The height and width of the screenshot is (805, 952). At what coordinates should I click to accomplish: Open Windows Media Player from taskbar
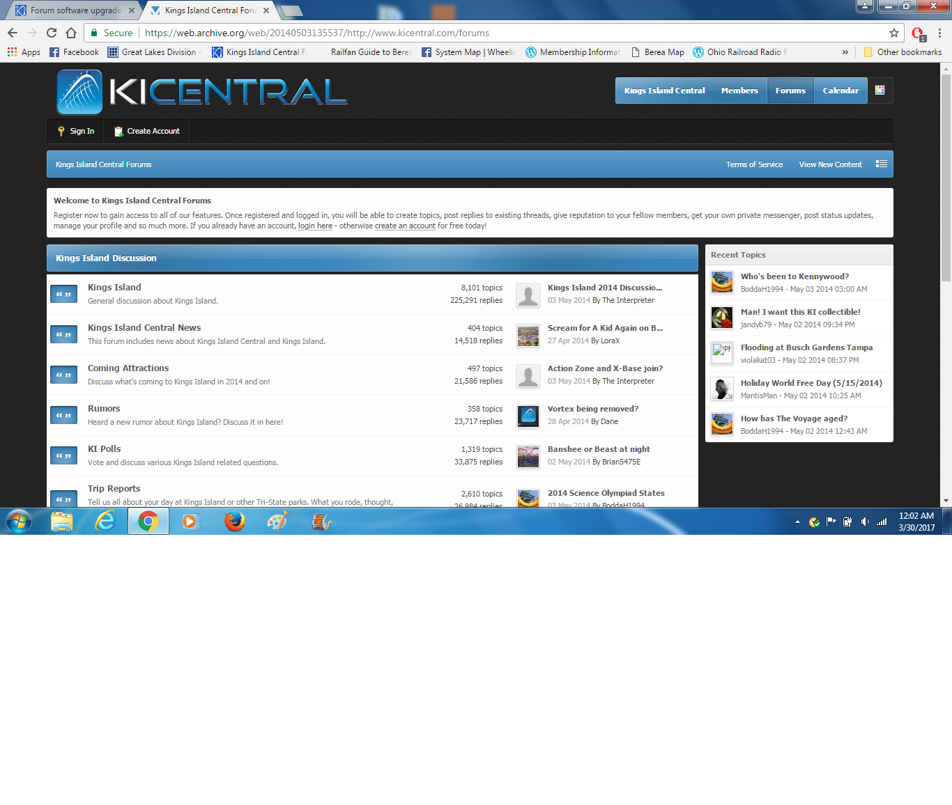[x=190, y=521]
